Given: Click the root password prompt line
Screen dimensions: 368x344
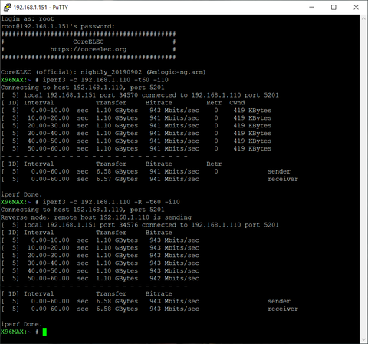Looking at the screenshot, I should tap(58, 26).
